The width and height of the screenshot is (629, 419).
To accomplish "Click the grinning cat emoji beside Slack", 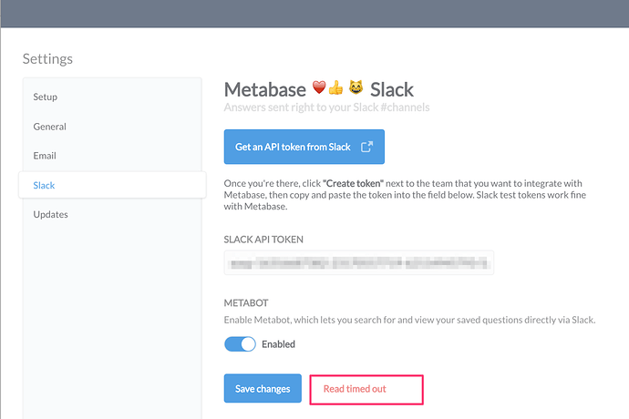I will click(356, 87).
